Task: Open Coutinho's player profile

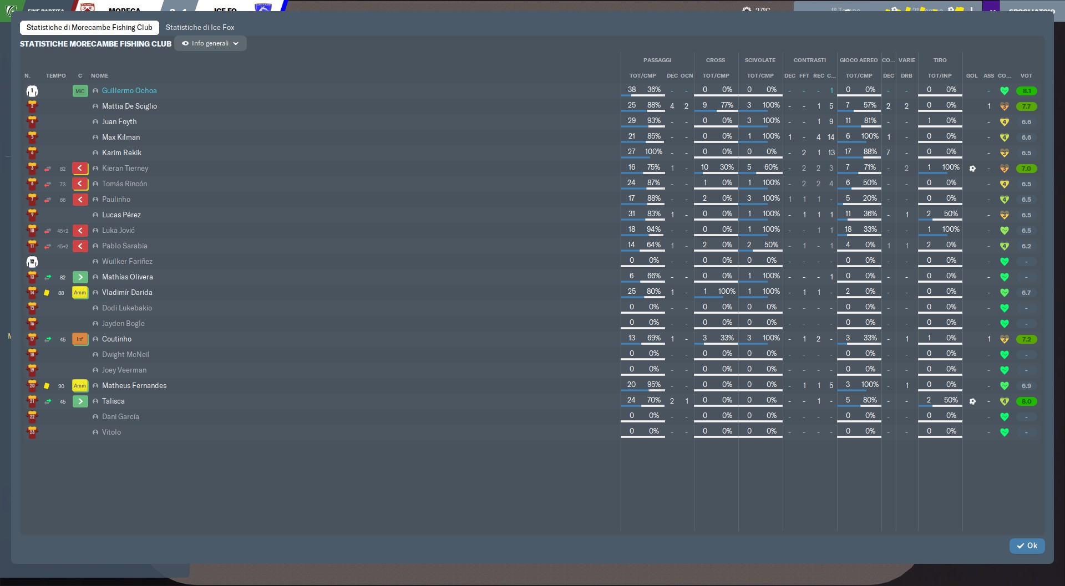Action: [x=116, y=339]
